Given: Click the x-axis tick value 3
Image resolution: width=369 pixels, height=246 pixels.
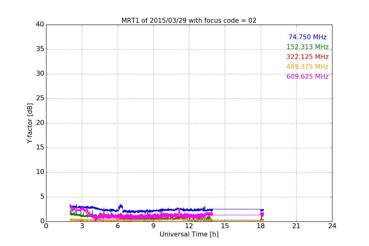Looking at the screenshot, I should [82, 226].
